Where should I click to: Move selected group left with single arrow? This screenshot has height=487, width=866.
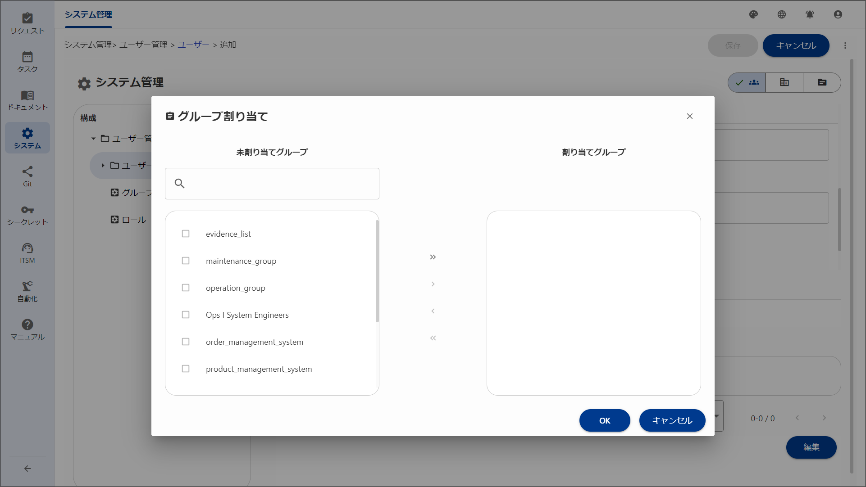point(433,311)
